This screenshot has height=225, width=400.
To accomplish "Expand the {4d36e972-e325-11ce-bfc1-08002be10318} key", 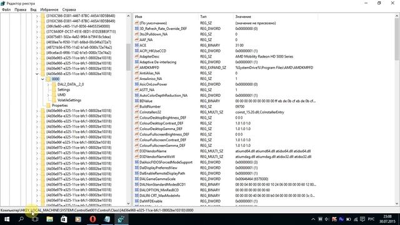I will point(37,158).
